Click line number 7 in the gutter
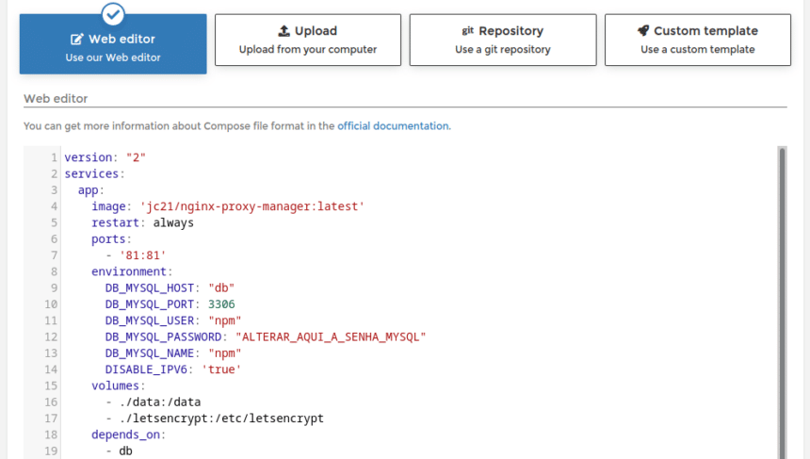This screenshot has width=810, height=459. click(x=54, y=255)
